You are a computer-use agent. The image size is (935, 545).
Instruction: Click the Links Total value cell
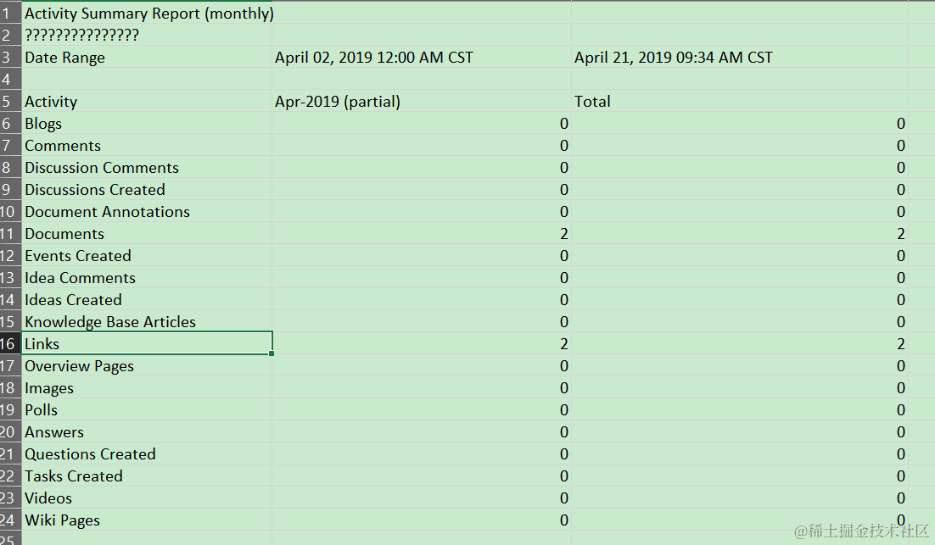740,344
